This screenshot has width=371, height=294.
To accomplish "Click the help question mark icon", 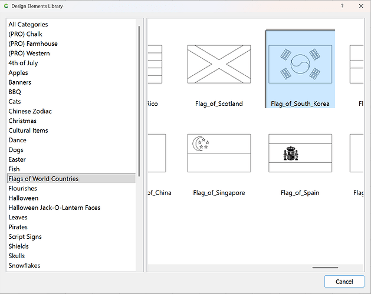I will 342,6.
